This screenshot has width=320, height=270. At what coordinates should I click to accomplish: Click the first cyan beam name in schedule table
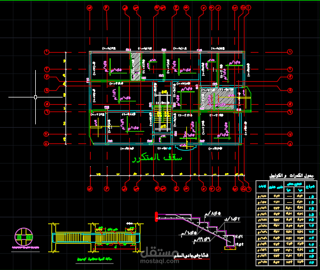pyautogui.click(x=311, y=197)
